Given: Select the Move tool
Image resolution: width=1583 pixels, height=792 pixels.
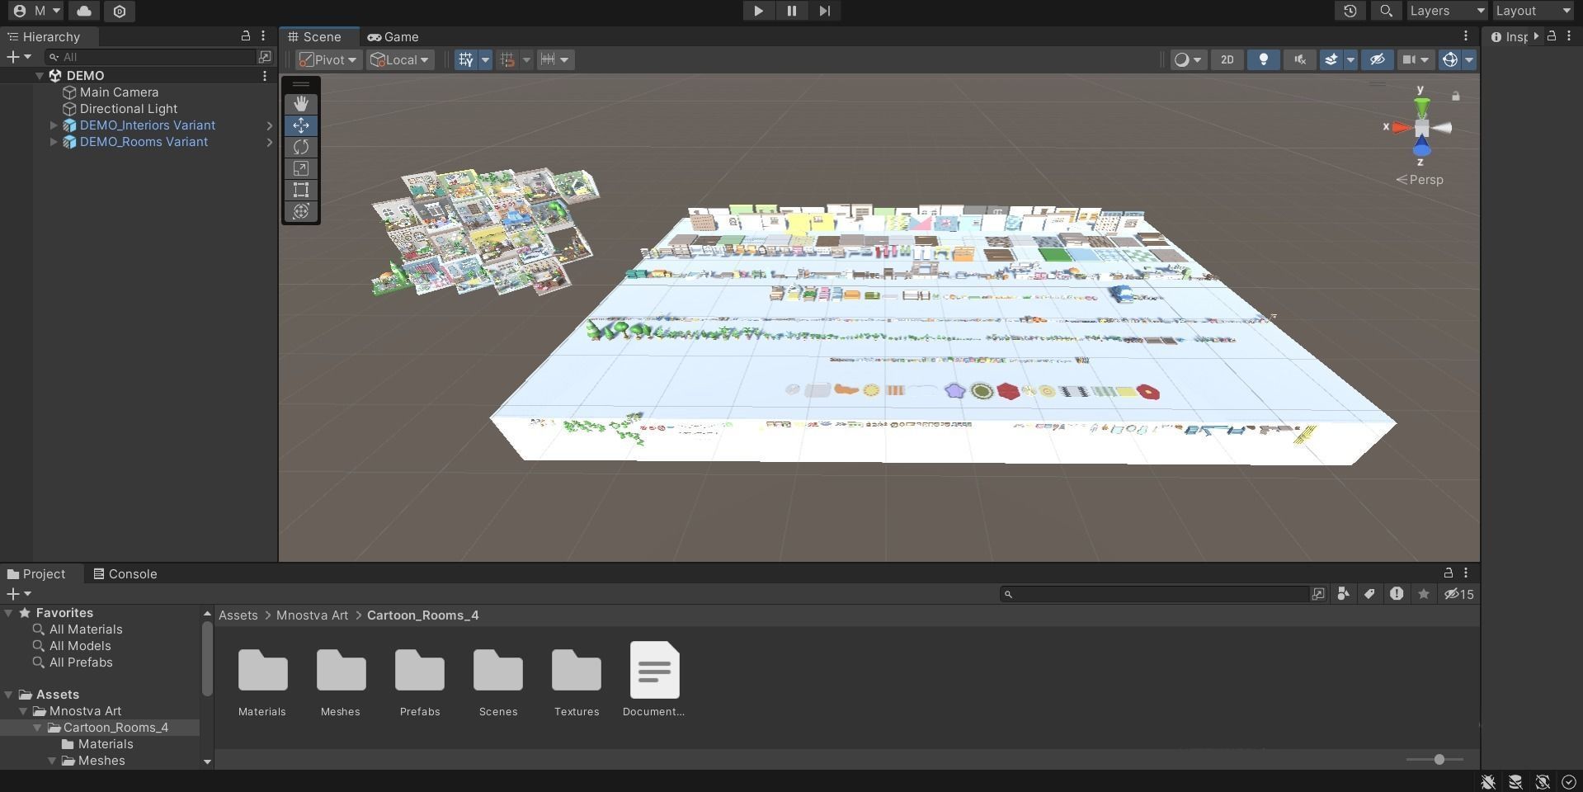Looking at the screenshot, I should pyautogui.click(x=301, y=125).
